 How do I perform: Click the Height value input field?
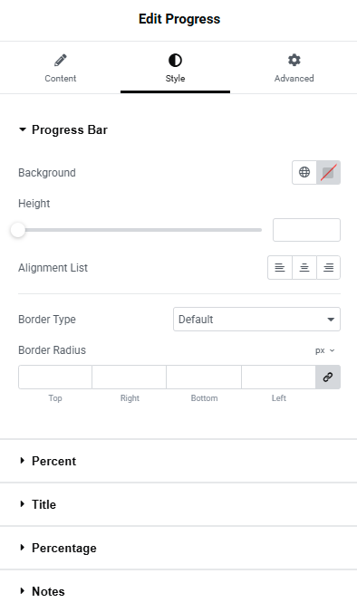click(306, 230)
